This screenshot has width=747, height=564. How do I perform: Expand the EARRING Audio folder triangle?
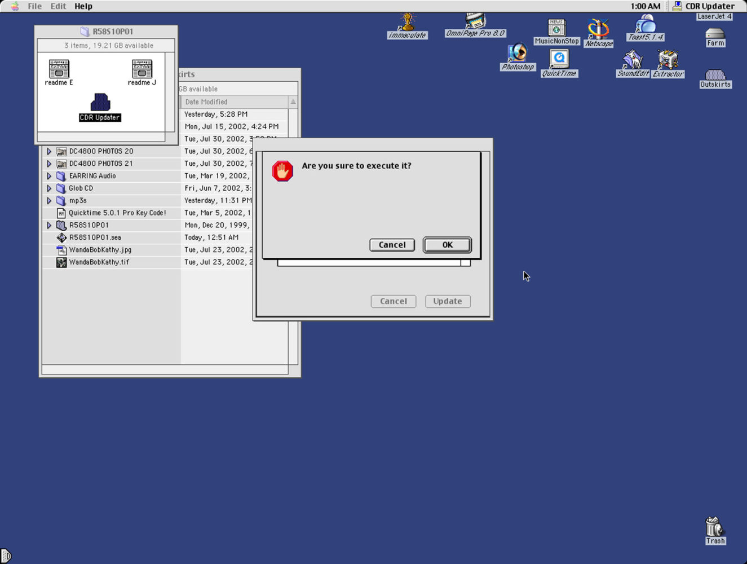49,176
